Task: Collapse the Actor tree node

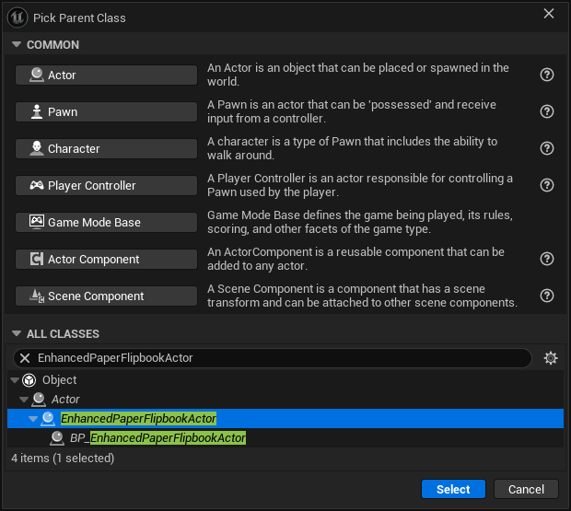Action: point(24,400)
